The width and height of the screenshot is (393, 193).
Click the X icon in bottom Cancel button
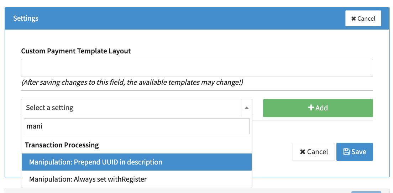(x=303, y=152)
